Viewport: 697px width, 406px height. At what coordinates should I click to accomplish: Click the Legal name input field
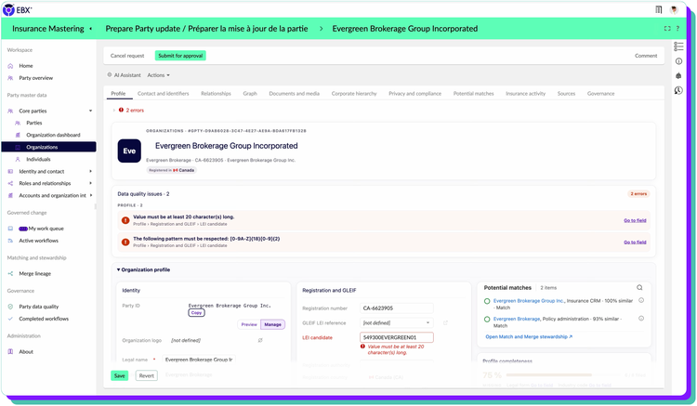(199, 360)
